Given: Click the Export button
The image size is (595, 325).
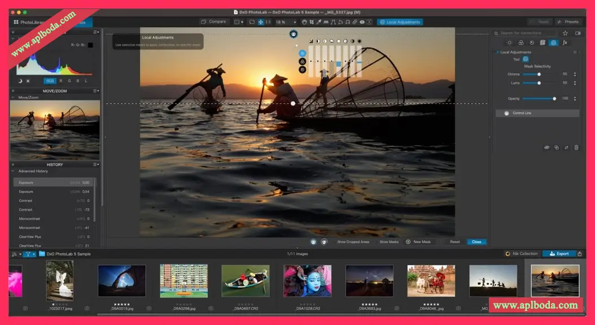Looking at the screenshot, I should 559,254.
